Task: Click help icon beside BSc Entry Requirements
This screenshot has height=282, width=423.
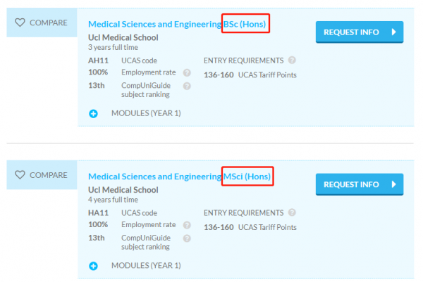Action: click(292, 60)
